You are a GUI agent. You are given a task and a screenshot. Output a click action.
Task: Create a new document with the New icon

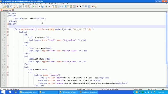tap(3, 7)
